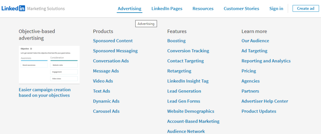Open LinkedIn Insight Tag page
Screen dimensions: 321x134
(188, 81)
